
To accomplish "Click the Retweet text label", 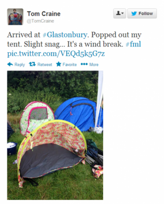I will pos(45,64).
